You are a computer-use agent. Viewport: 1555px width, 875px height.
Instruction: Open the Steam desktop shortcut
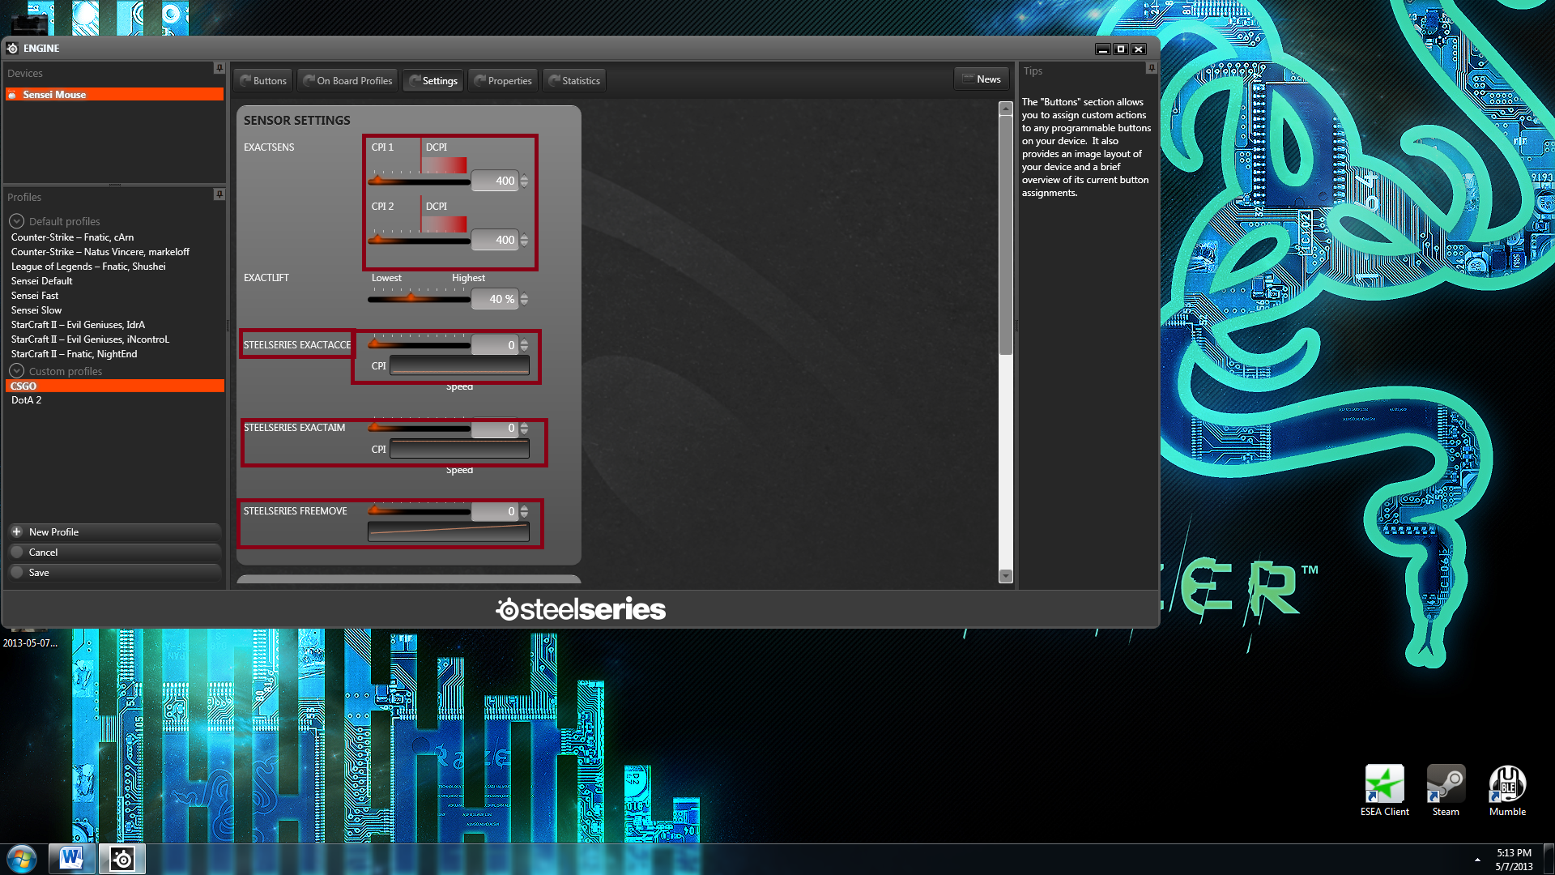pos(1446,791)
